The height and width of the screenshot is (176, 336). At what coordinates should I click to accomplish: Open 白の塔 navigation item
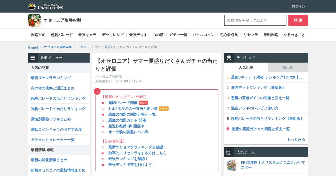coord(158,35)
